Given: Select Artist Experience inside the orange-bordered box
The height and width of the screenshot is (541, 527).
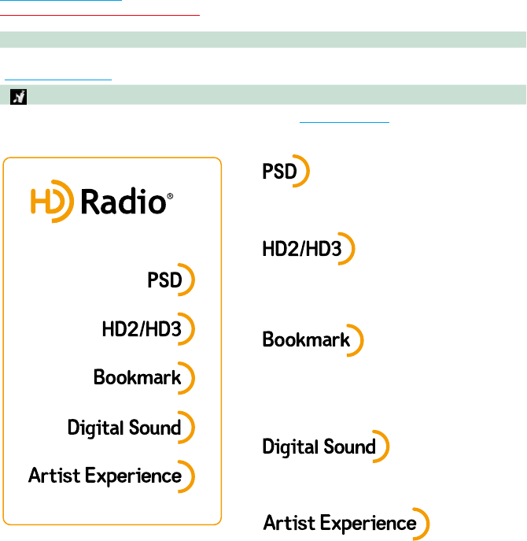Looking at the screenshot, I should click(112, 476).
